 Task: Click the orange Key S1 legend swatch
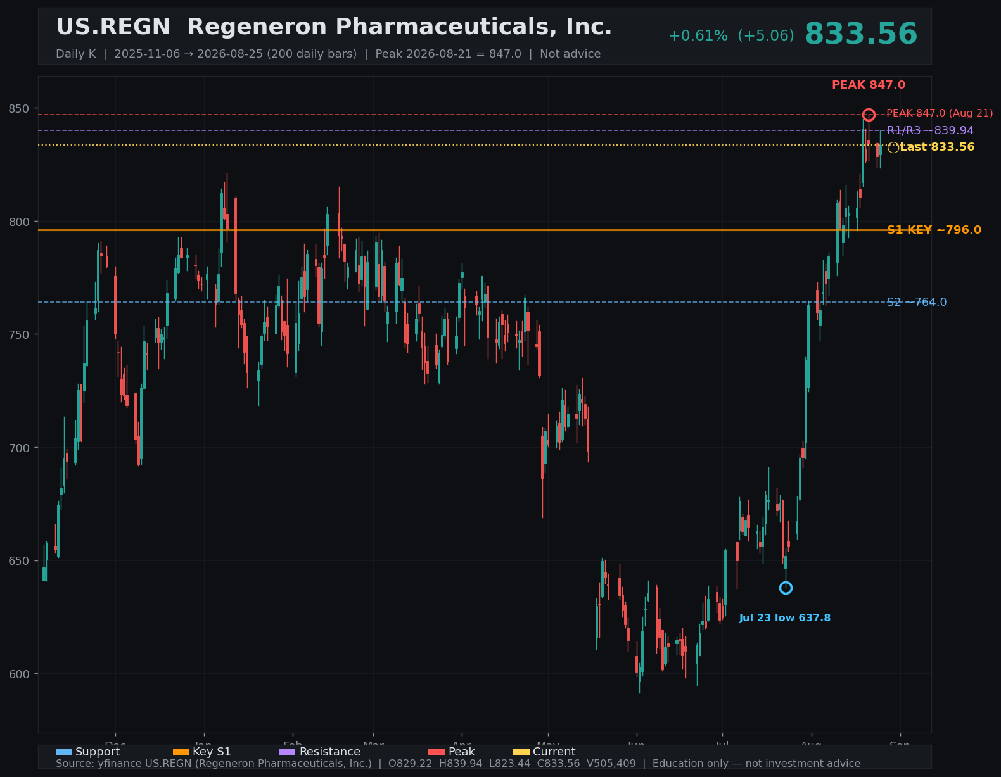[x=181, y=752]
